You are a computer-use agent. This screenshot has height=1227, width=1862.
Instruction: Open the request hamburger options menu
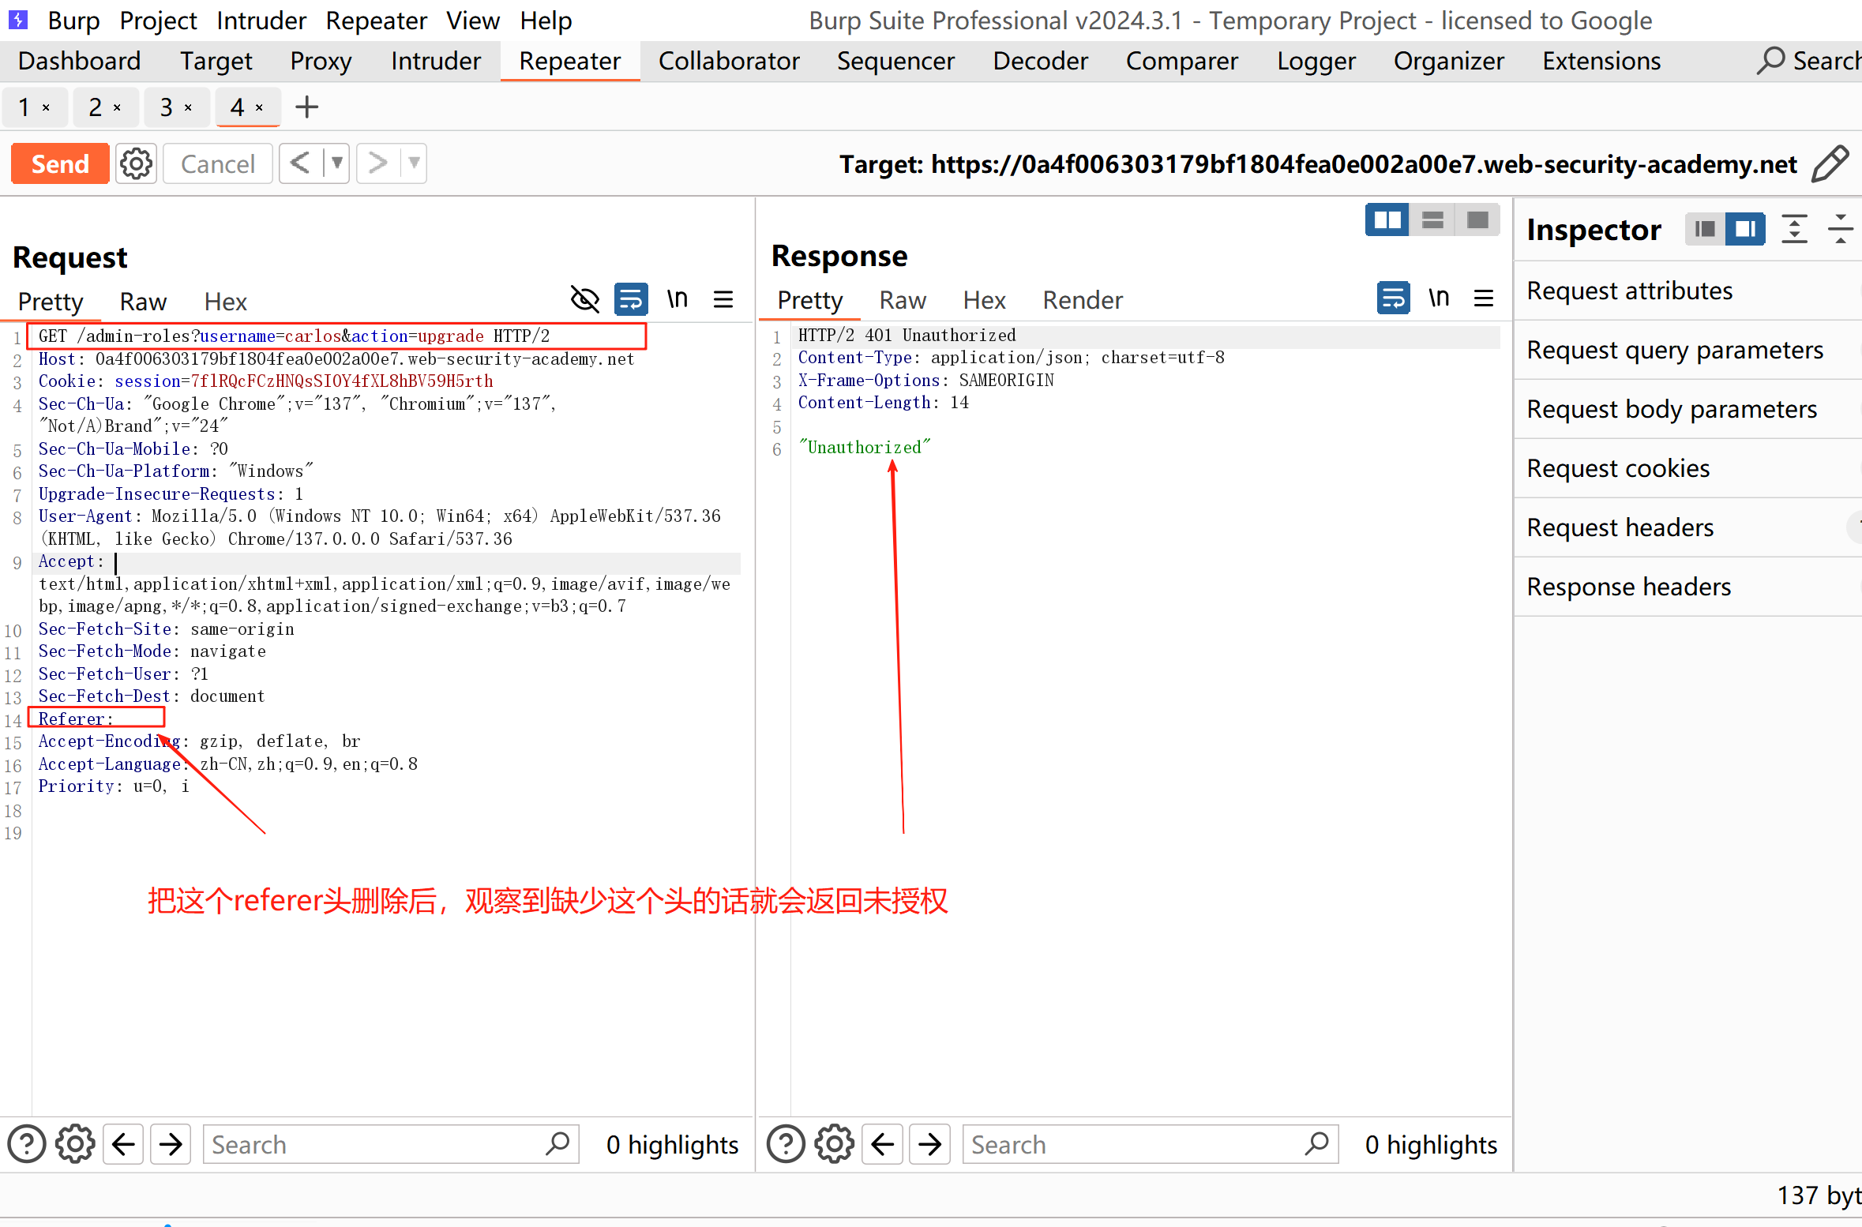click(x=723, y=299)
